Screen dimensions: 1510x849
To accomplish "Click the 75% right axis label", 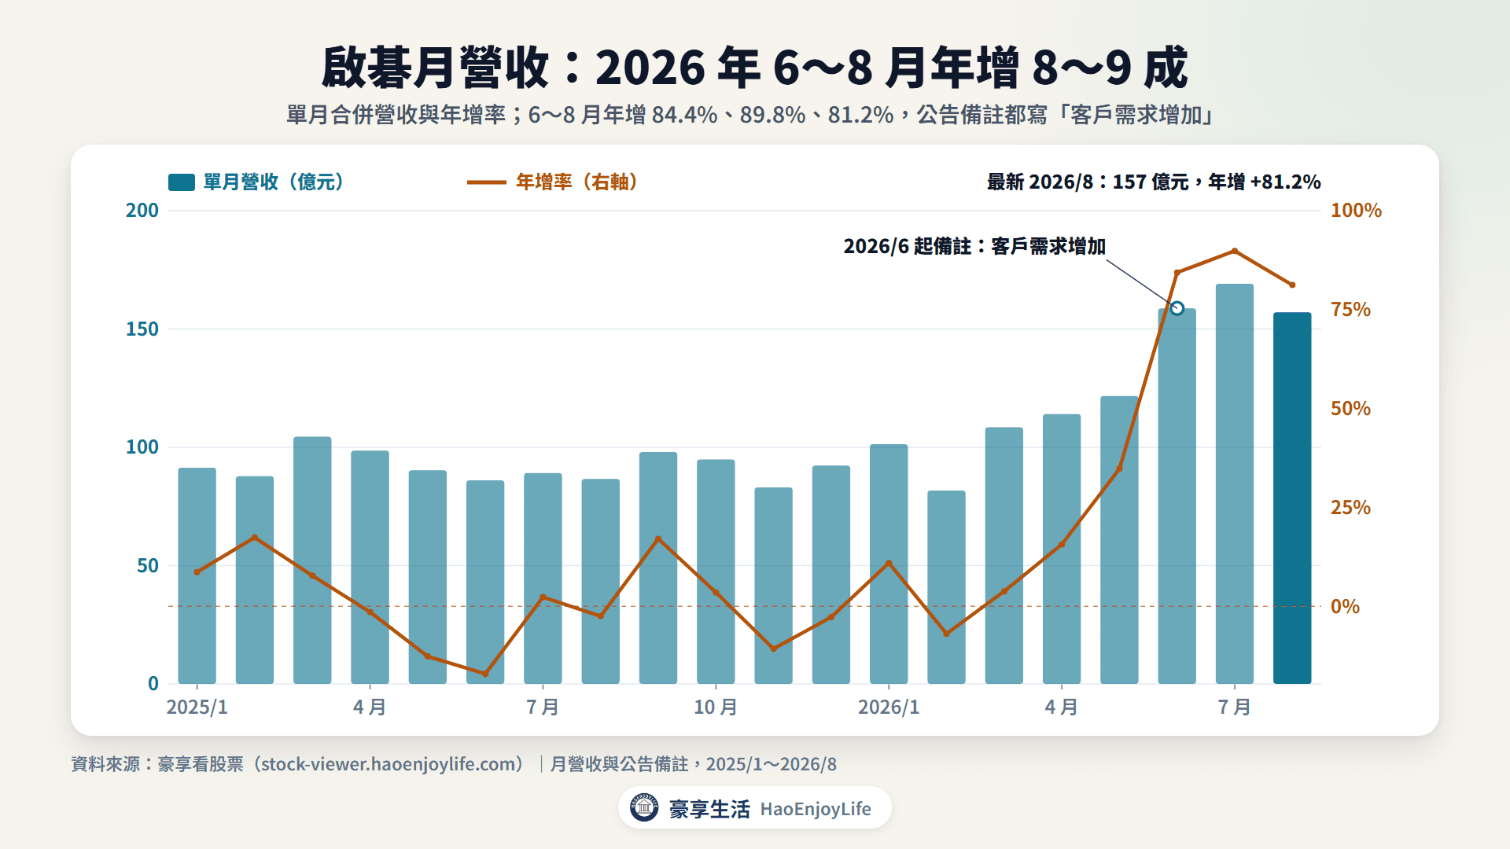I will pyautogui.click(x=1350, y=310).
